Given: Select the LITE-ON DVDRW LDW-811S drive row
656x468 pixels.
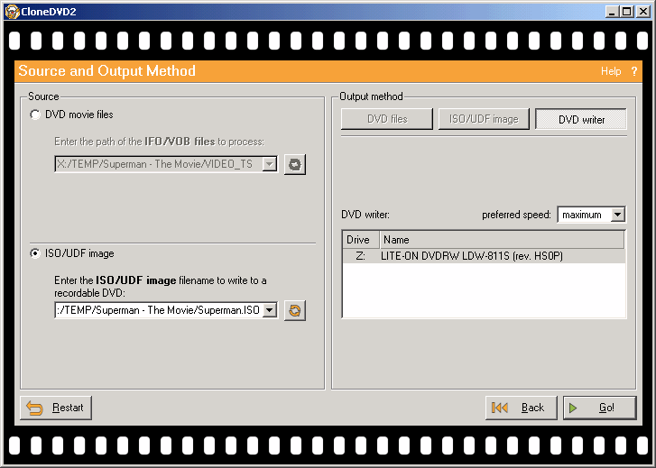Looking at the screenshot, I should click(484, 256).
